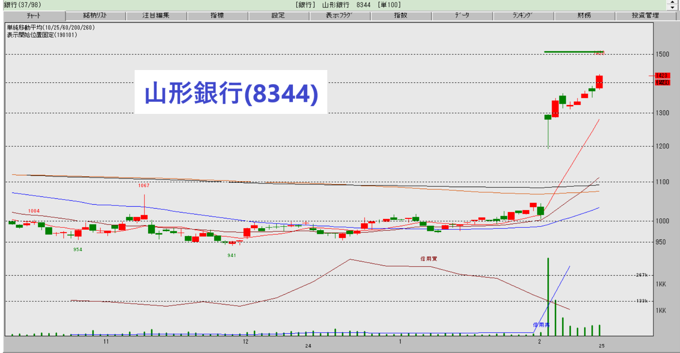The width and height of the screenshot is (680, 353).
Task: Switch to the 表示フラグ tab
Action: pos(339,16)
